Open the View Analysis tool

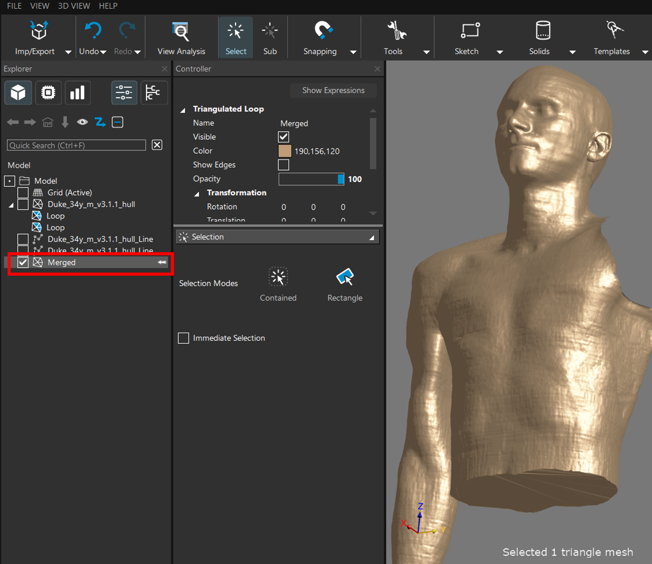click(x=181, y=32)
